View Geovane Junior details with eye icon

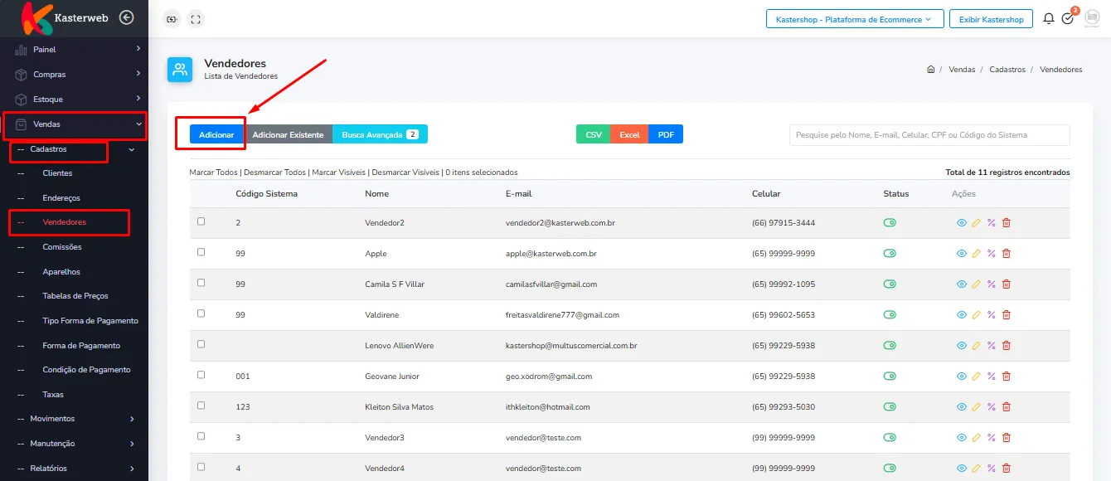pyautogui.click(x=962, y=377)
